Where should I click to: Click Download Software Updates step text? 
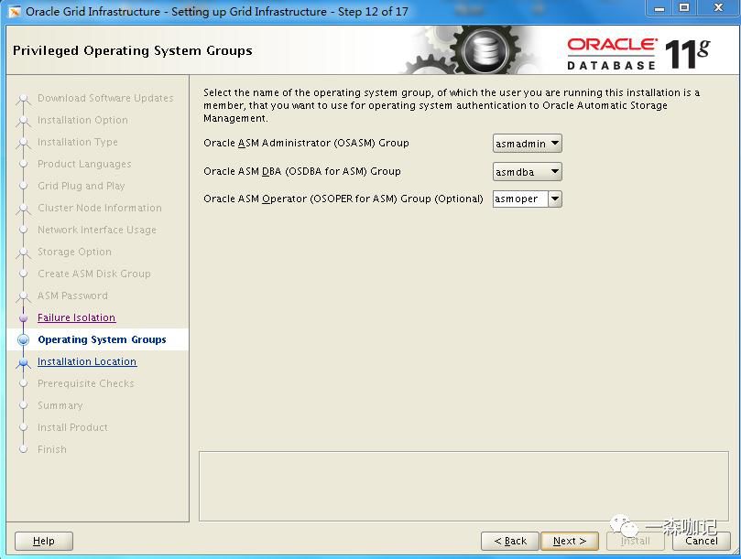[x=105, y=98]
